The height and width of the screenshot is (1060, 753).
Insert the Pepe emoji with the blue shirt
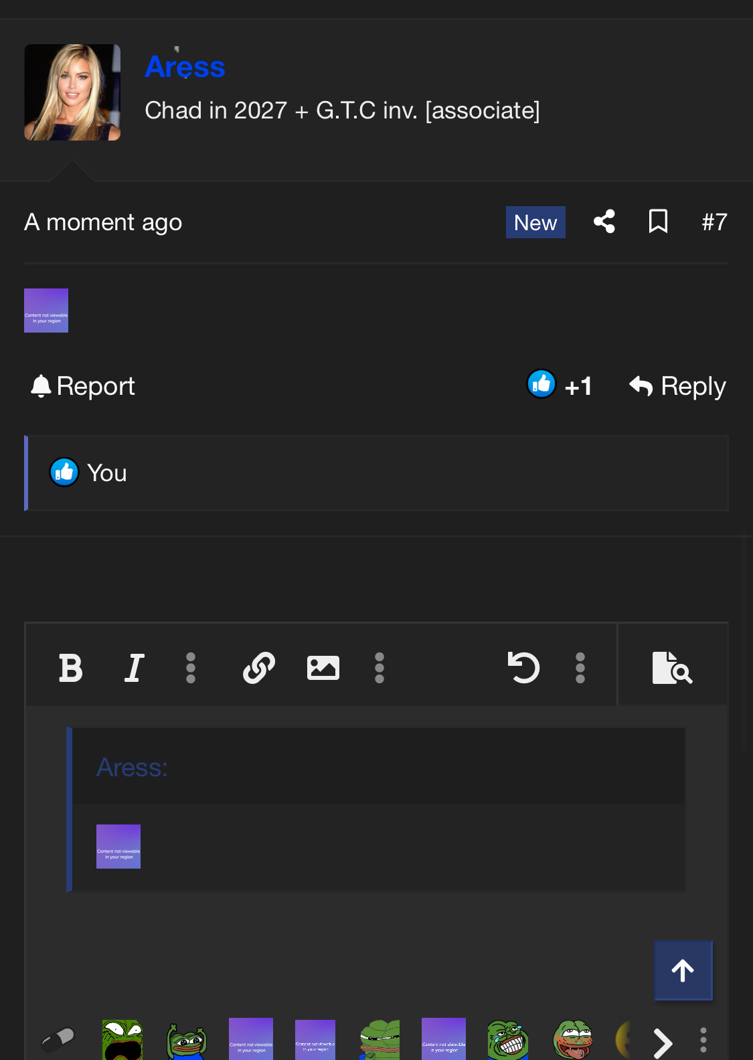click(186, 1041)
